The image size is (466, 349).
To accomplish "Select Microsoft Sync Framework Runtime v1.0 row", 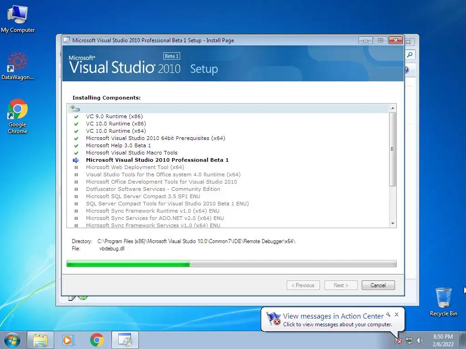I will (x=152, y=211).
